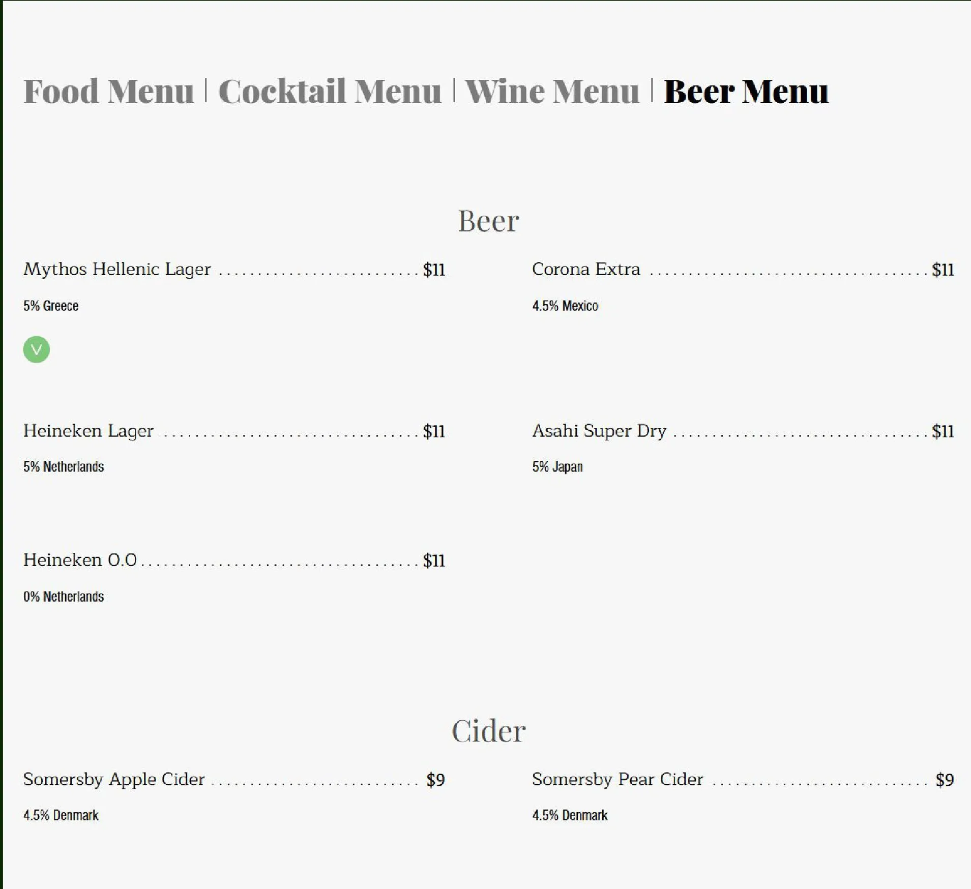Click the 5% Greece description text
This screenshot has height=889, width=971.
pyautogui.click(x=51, y=306)
